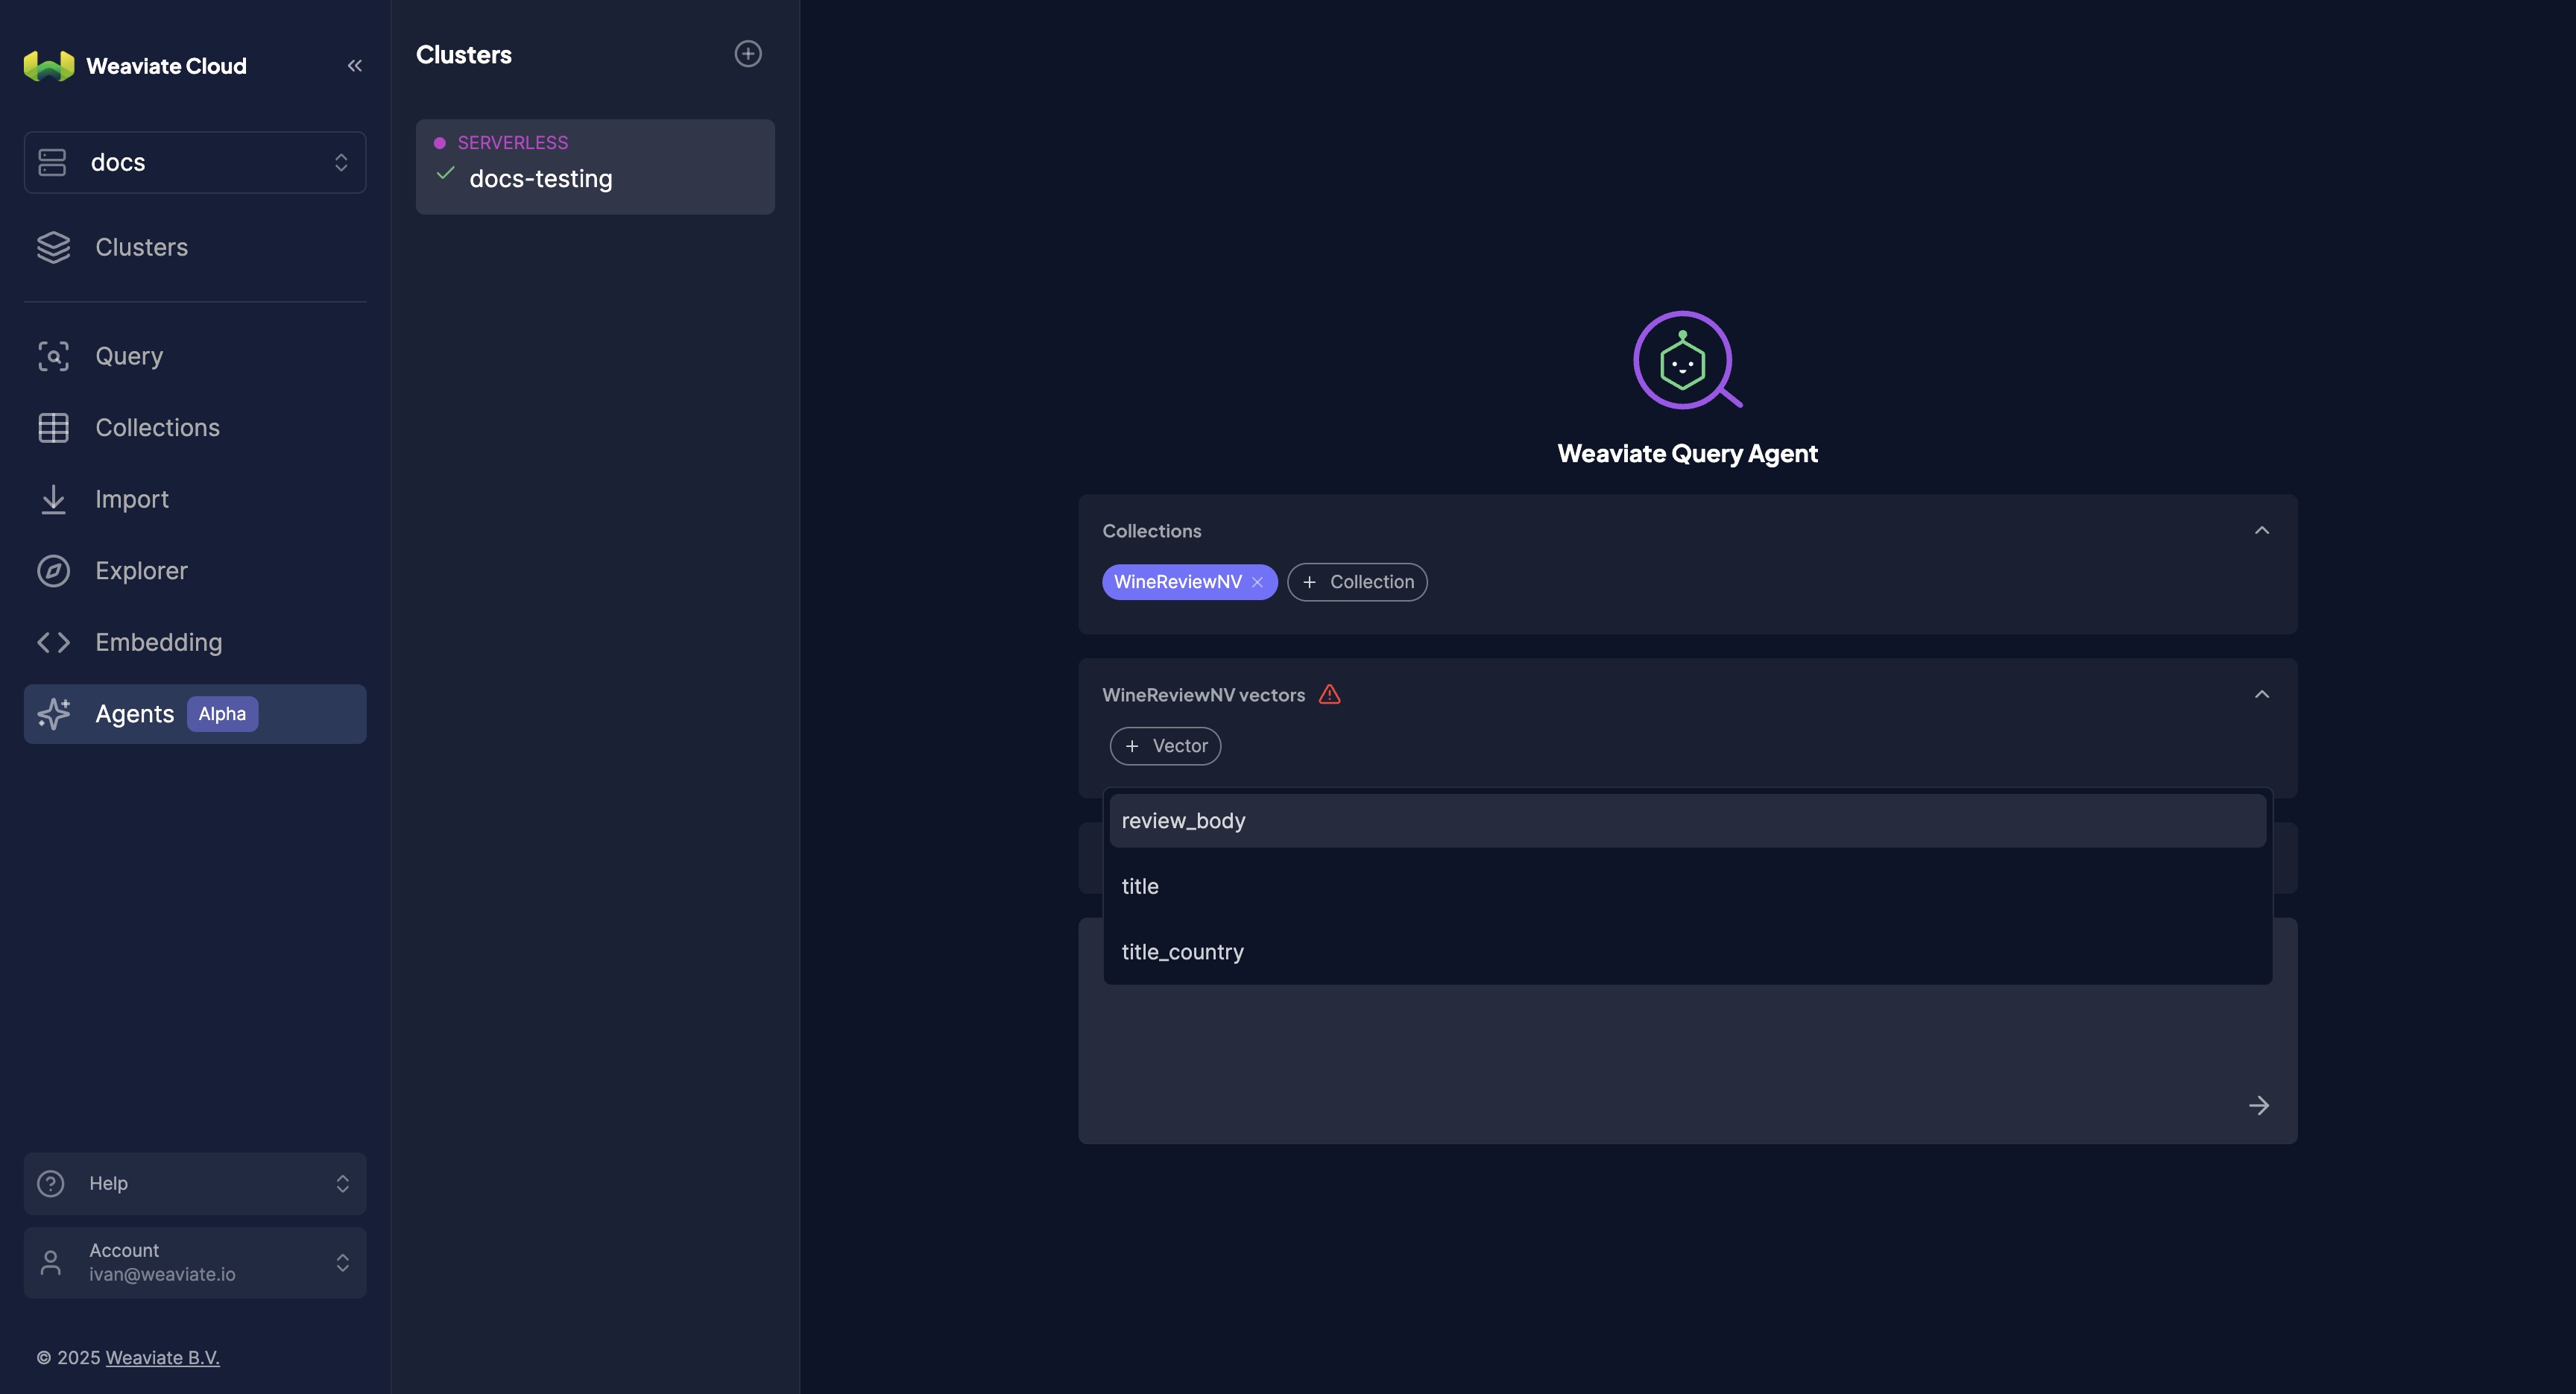The width and height of the screenshot is (2576, 1394).
Task: Choose title_country vector option
Action: (x=1687, y=952)
